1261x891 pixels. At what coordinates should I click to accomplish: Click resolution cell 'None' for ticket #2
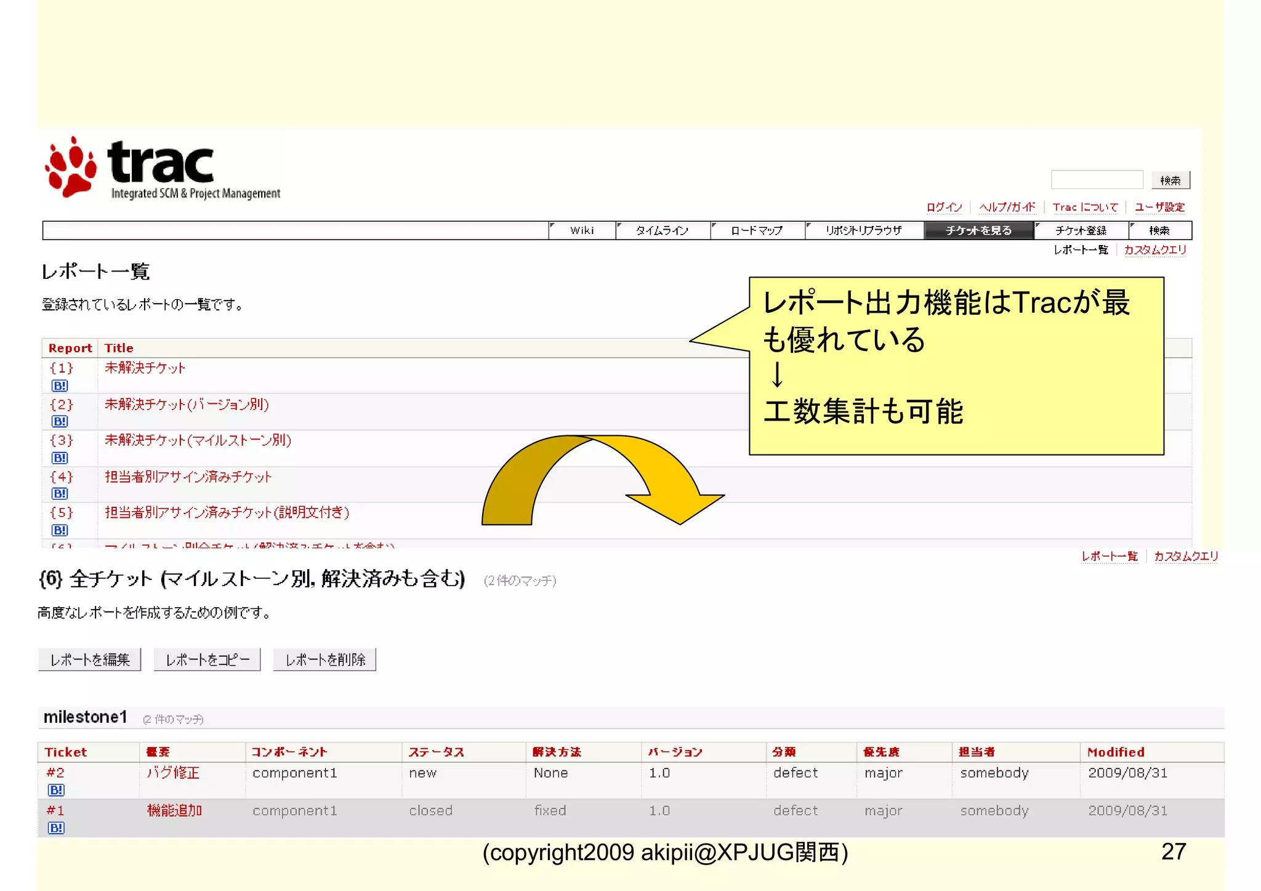click(x=550, y=773)
